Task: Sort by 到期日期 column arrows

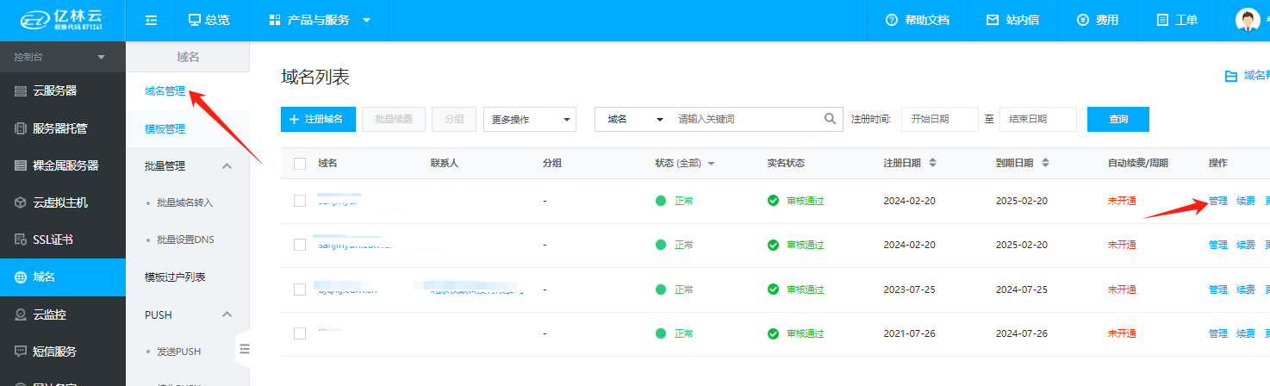Action: (x=1044, y=163)
